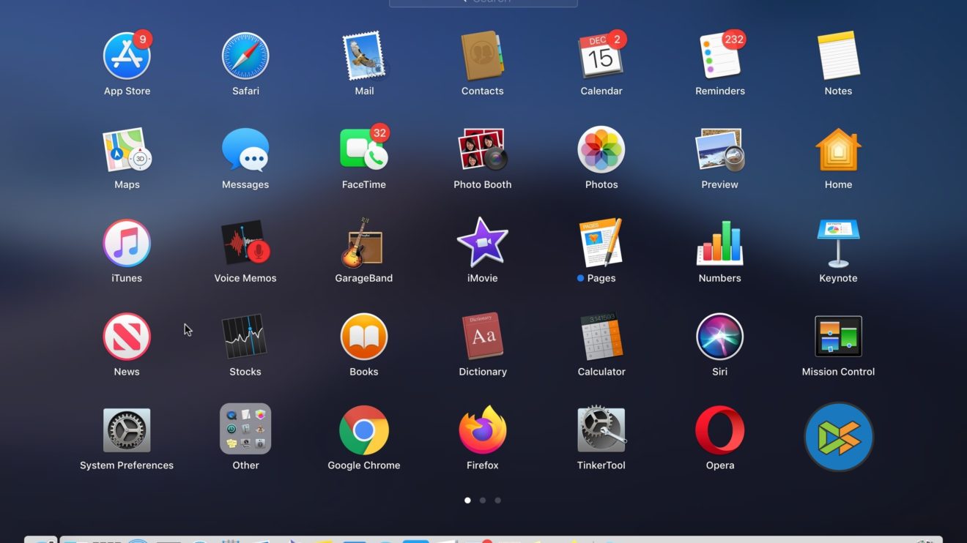
Task: Go to the second Launchpad page dot
Action: 483,501
